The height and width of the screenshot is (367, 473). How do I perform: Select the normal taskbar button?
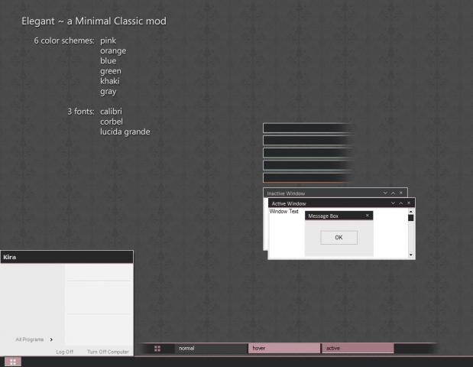(x=211, y=349)
